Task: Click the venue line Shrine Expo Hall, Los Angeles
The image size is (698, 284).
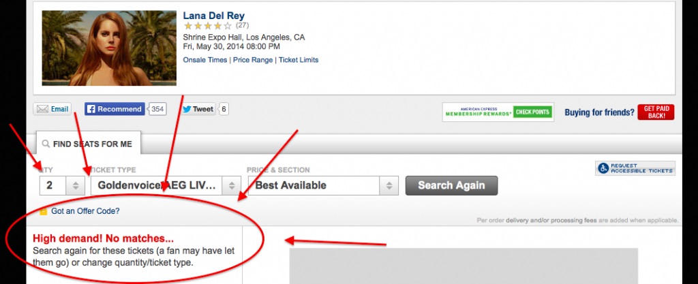Action: pyautogui.click(x=244, y=37)
